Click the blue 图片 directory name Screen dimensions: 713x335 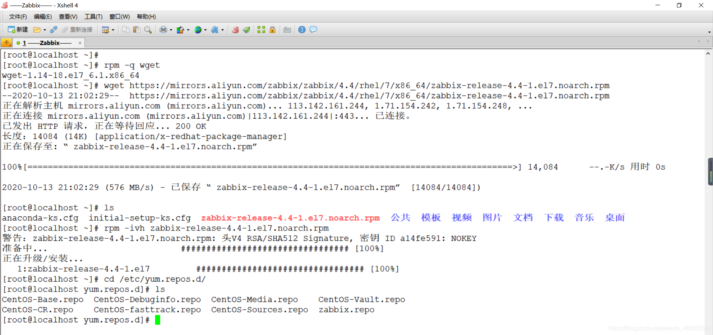click(x=492, y=218)
